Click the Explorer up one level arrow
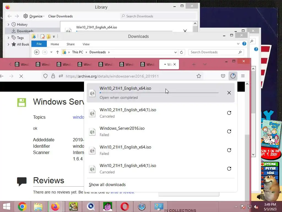This screenshot has height=212, width=282. [x=57, y=52]
